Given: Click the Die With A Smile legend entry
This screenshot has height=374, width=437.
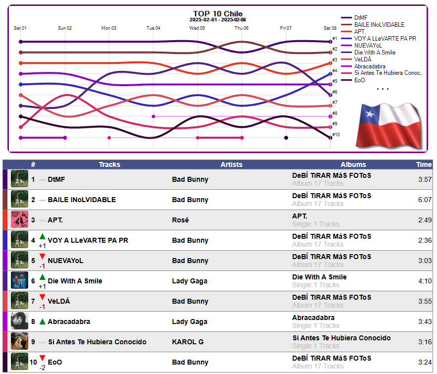Looking at the screenshot, I should (x=368, y=53).
